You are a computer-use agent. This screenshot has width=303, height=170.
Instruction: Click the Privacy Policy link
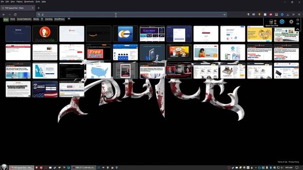[x=294, y=162]
